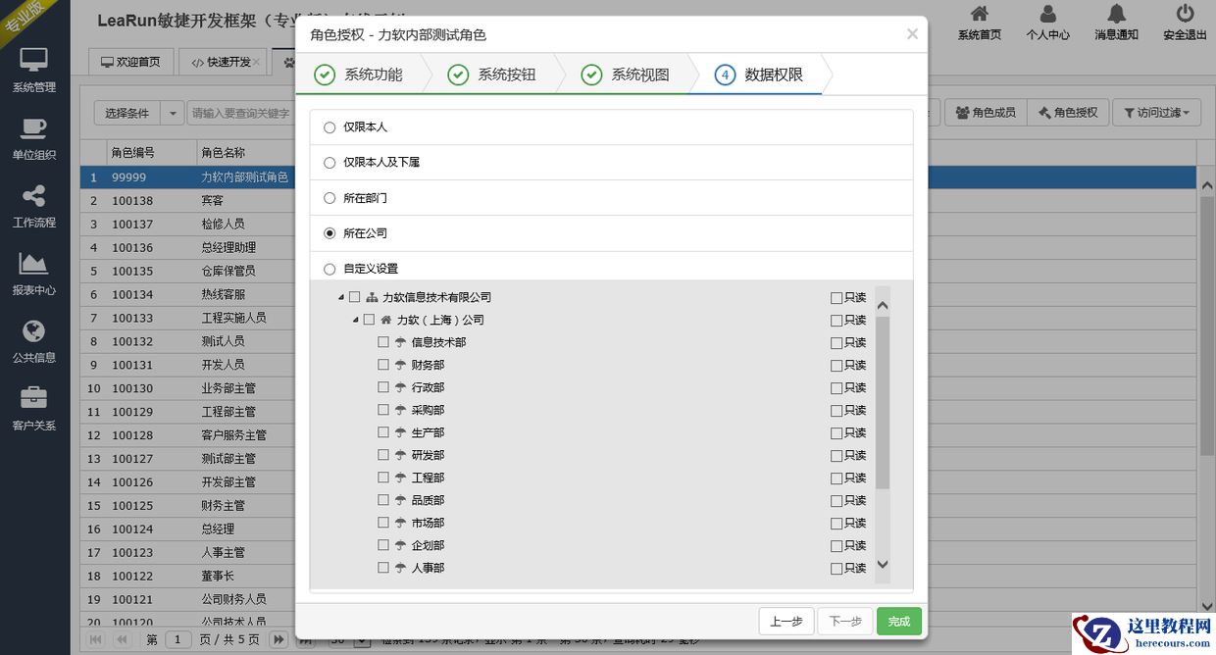Go to wizard step 数据权限
Viewport: 1216px width, 655px height.
click(760, 75)
